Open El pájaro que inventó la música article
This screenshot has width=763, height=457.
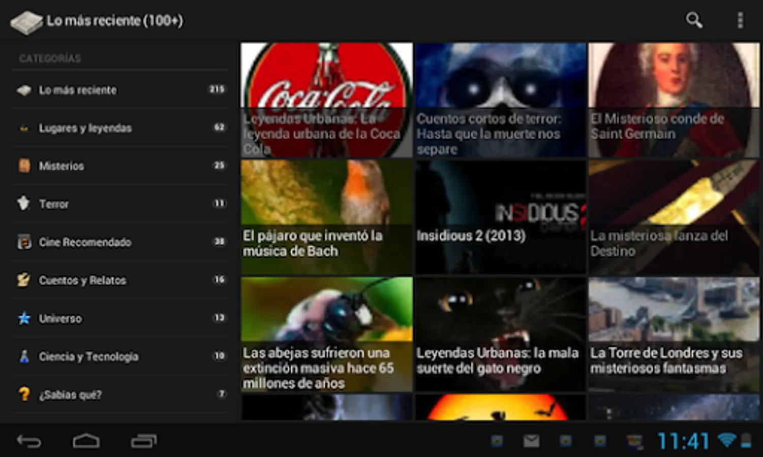tap(326, 217)
